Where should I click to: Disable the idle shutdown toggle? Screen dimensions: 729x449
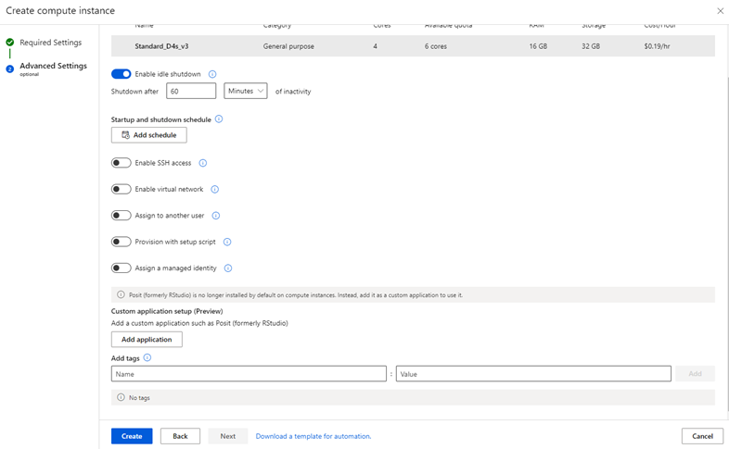click(121, 74)
